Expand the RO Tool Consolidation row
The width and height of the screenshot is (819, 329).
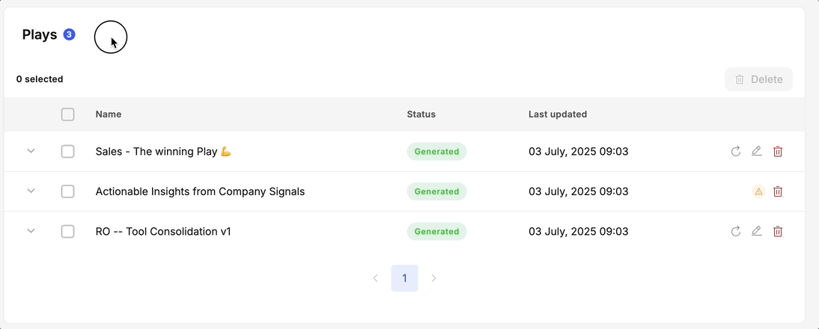[x=31, y=231]
